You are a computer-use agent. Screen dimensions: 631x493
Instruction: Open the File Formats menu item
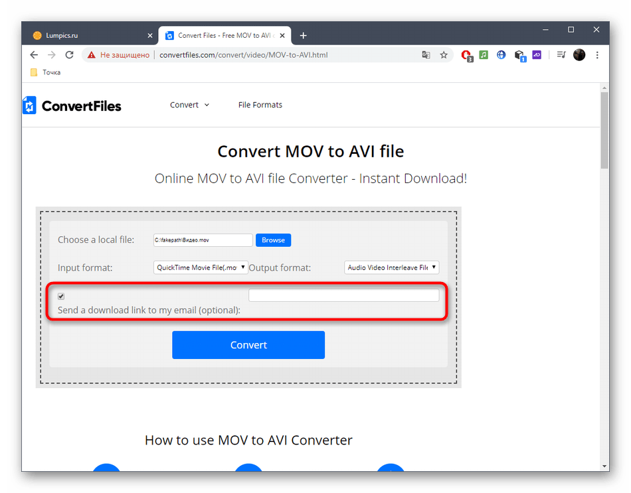coord(260,105)
